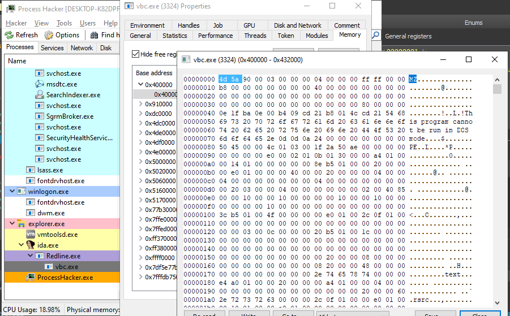Click the CPU Usage status bar entry
The height and width of the screenshot is (316, 510).
(33, 310)
